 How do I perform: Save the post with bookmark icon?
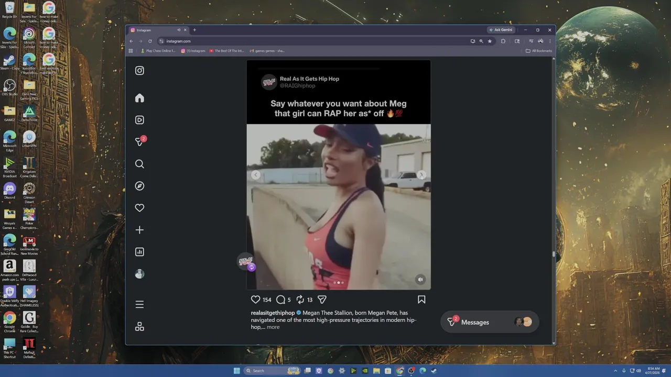[x=421, y=300]
